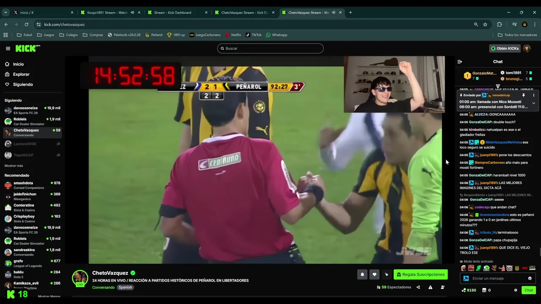Image resolution: width=541 pixels, height=304 pixels.
Task: Open Todos los marcadores folder
Action: [517, 35]
